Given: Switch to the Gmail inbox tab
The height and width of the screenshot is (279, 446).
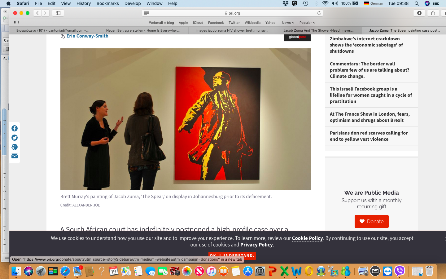Looking at the screenshot, I should click(x=54, y=30).
